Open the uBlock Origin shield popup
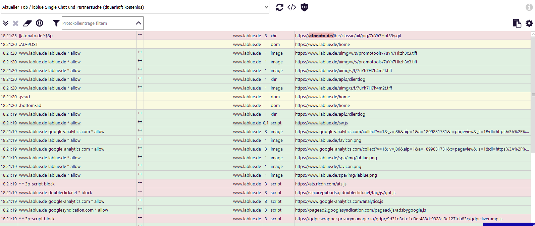Image resolution: width=535 pixels, height=226 pixels. (x=304, y=7)
